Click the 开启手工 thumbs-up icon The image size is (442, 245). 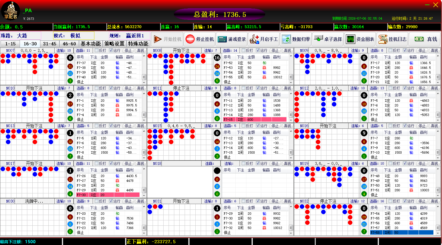(254, 39)
